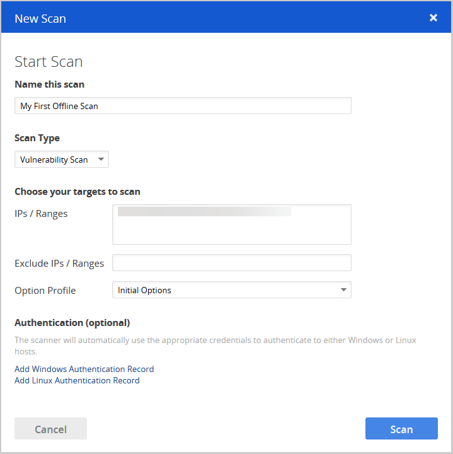
Task: Click the Exclude IPs / Ranges field
Action: pos(231,263)
